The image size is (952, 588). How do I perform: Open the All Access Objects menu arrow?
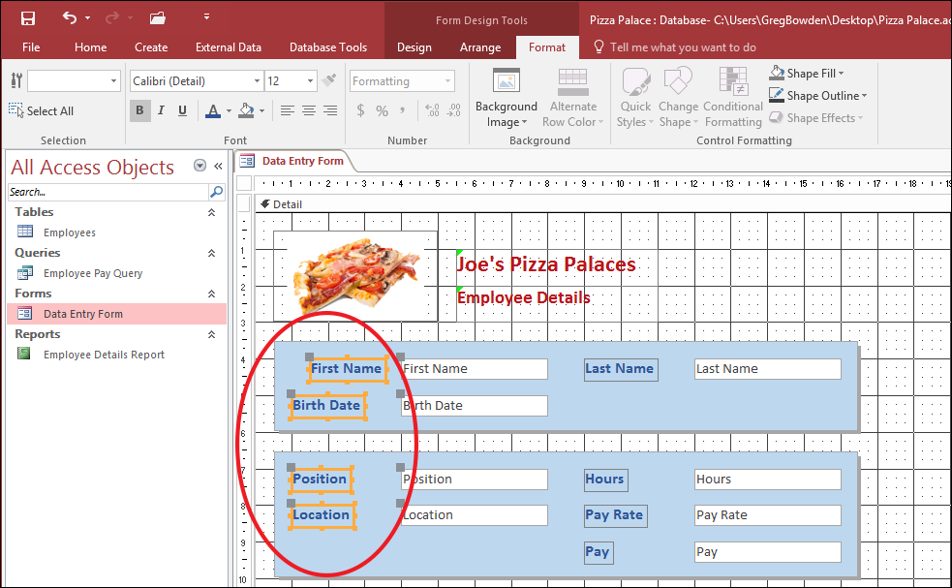[x=200, y=166]
